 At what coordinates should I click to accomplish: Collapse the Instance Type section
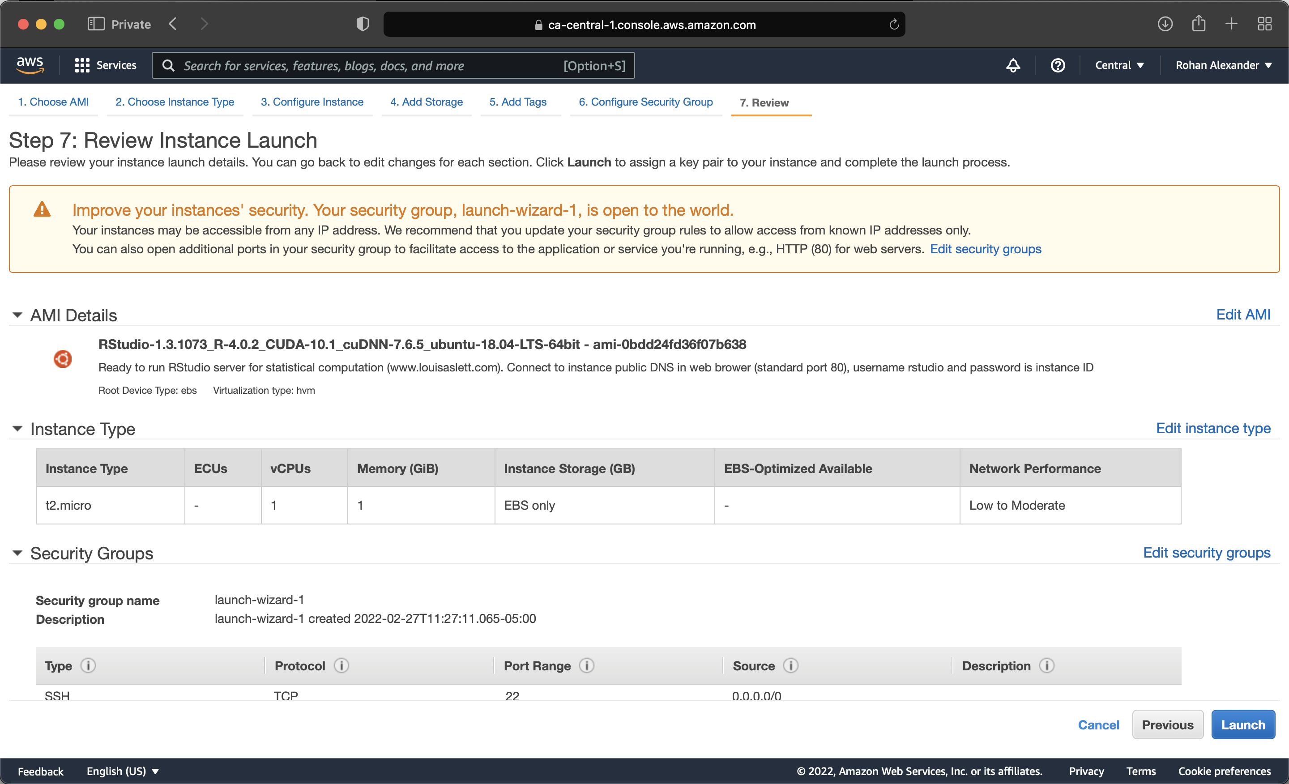tap(17, 428)
